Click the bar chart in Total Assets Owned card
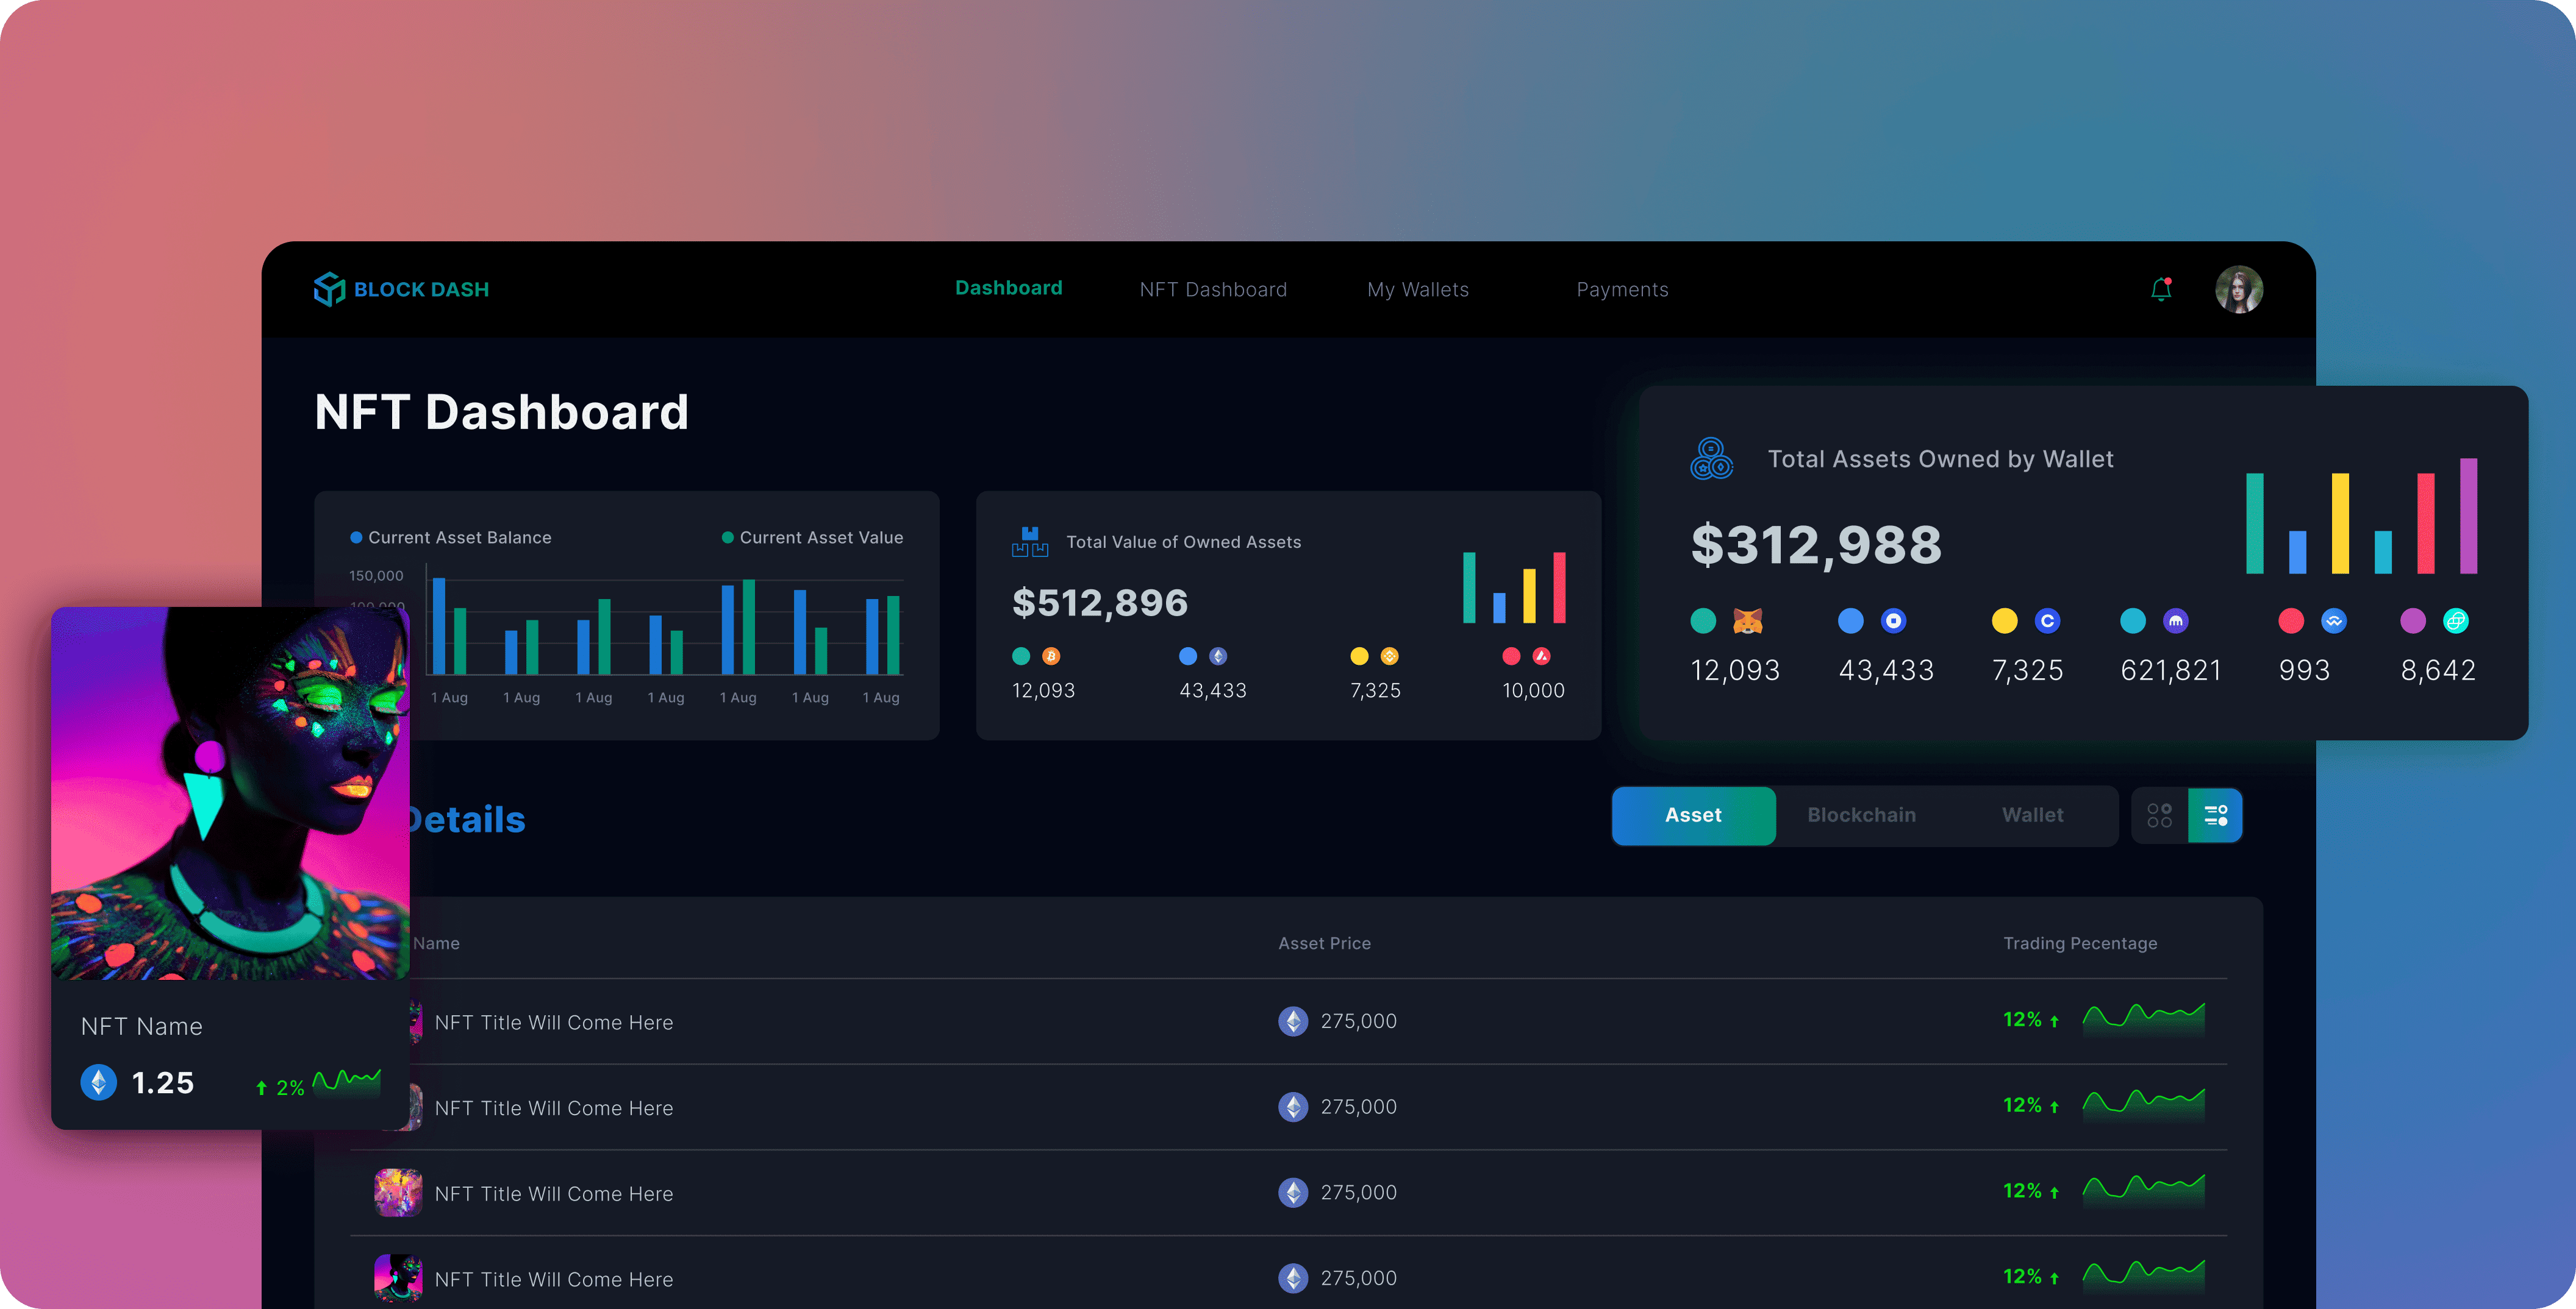The width and height of the screenshot is (2576, 1309). 2361,516
